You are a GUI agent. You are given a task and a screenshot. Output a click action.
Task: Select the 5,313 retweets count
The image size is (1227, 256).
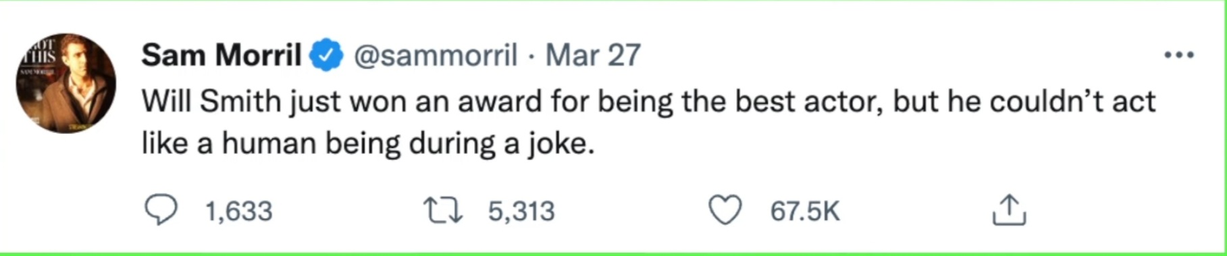point(521,211)
